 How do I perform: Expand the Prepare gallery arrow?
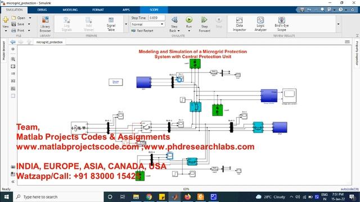[126, 24]
